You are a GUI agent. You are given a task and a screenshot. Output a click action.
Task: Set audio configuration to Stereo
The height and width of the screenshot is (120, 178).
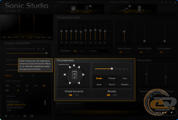click(x=8, y=76)
